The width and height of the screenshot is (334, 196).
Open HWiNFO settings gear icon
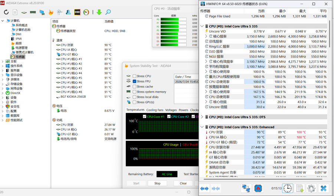tap(311, 188)
